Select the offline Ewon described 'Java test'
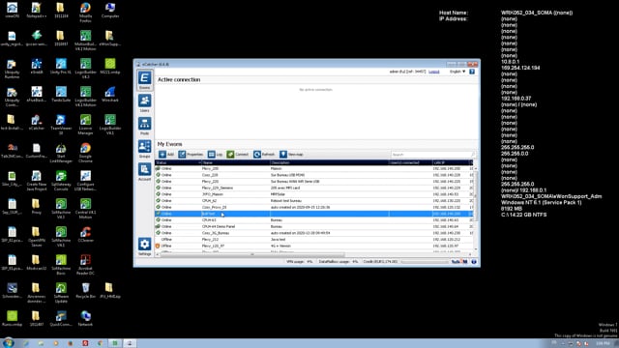This screenshot has width=619, height=348. tap(313, 240)
